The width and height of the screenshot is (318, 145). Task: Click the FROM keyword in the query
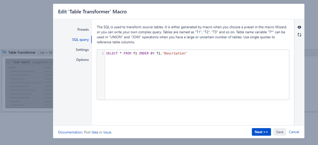(127, 54)
